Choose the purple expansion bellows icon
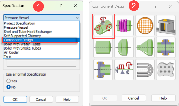Image resolution: width=179 pixels, height=106 pixels. pos(124,26)
